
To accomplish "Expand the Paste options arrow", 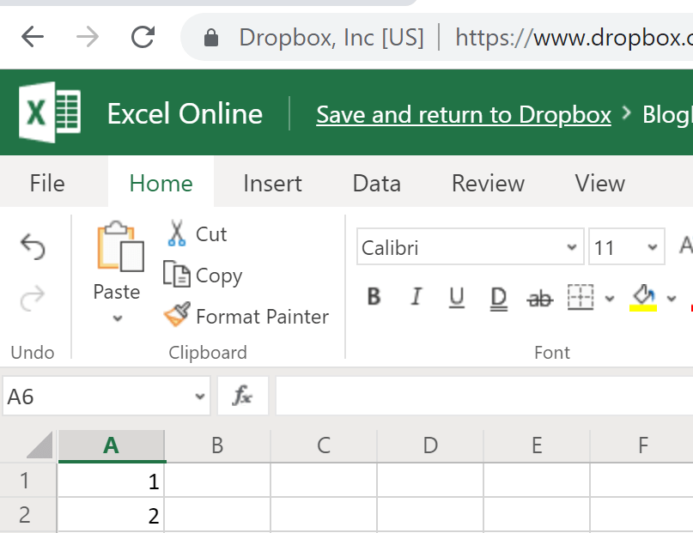I will (118, 318).
